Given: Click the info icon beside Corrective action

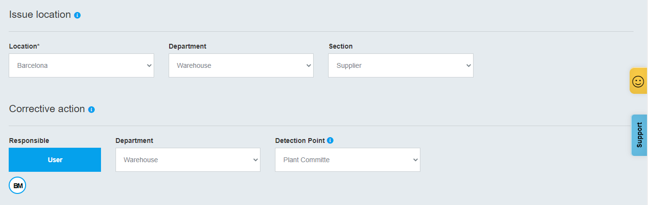Looking at the screenshot, I should point(91,110).
